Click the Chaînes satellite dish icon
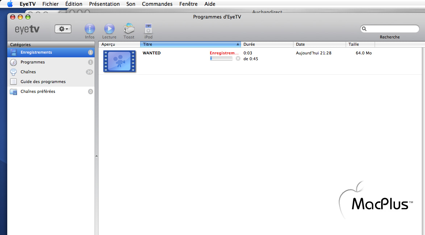The height and width of the screenshot is (235, 425). click(13, 72)
